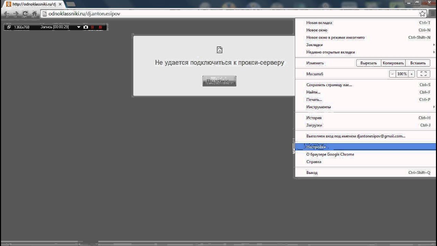The image size is (437, 246).
Task: Bookmark this page with the star
Action: tap(422, 14)
